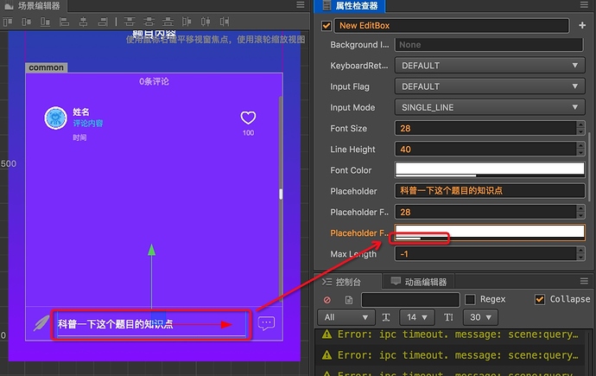Select the align vertical centers tool
The height and width of the screenshot is (376, 596).
26,22
